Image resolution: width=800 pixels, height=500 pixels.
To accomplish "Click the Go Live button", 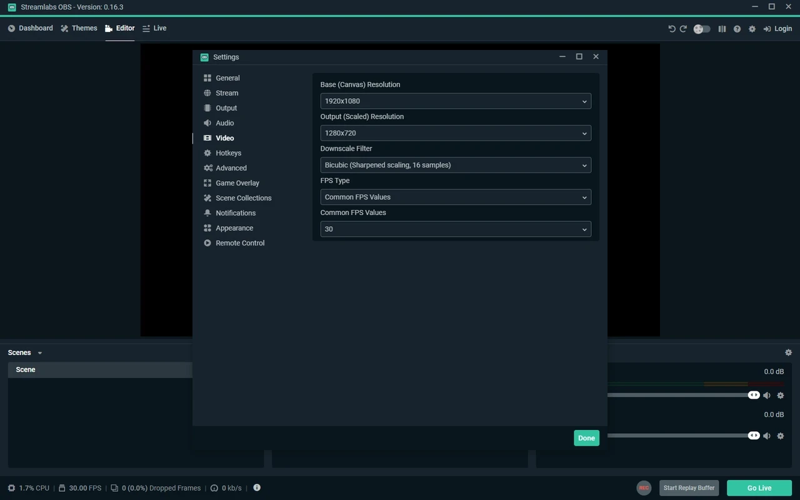I will point(759,488).
